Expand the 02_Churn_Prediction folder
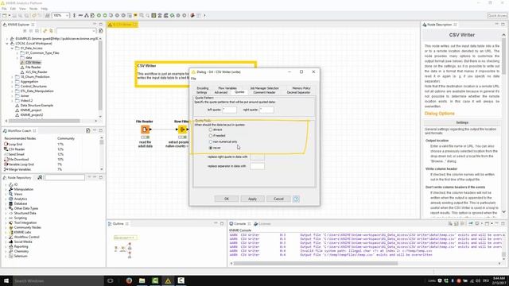Screen dimensions: 509x286 (x=13, y=77)
